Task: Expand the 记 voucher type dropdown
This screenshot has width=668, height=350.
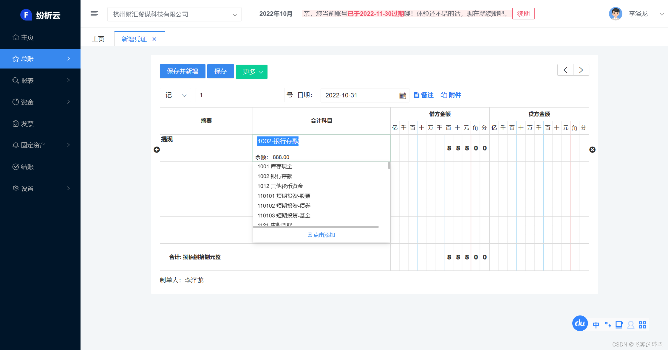Action: pos(176,95)
